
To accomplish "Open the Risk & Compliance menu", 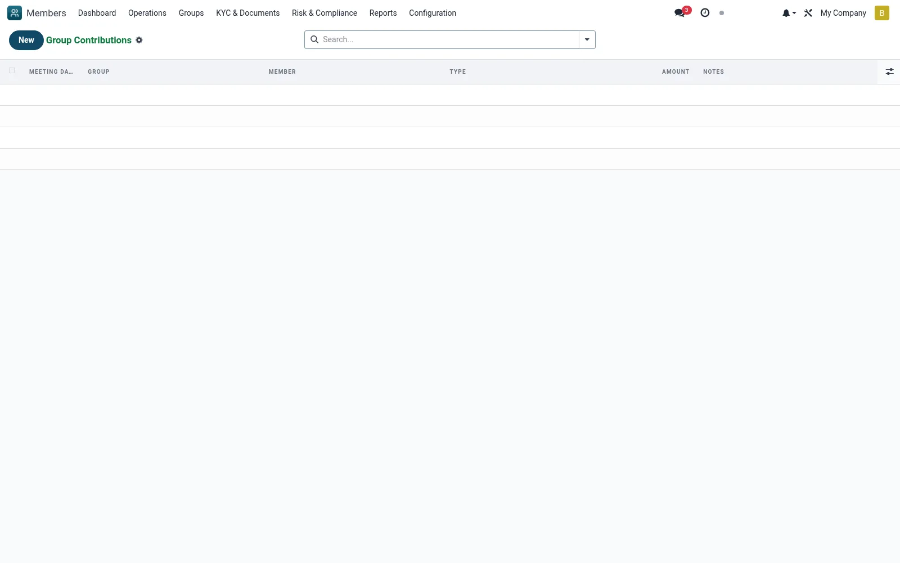I will pos(325,13).
